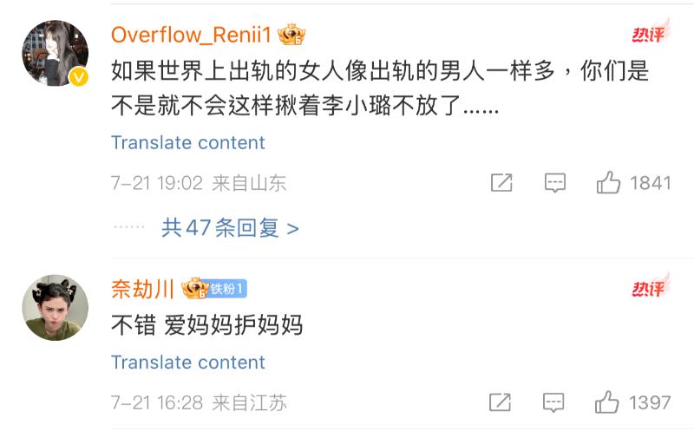Viewport: 694px width, 431px height.
Task: Click the comment text 不错 爱妈妈护妈妈
Action: point(206,325)
